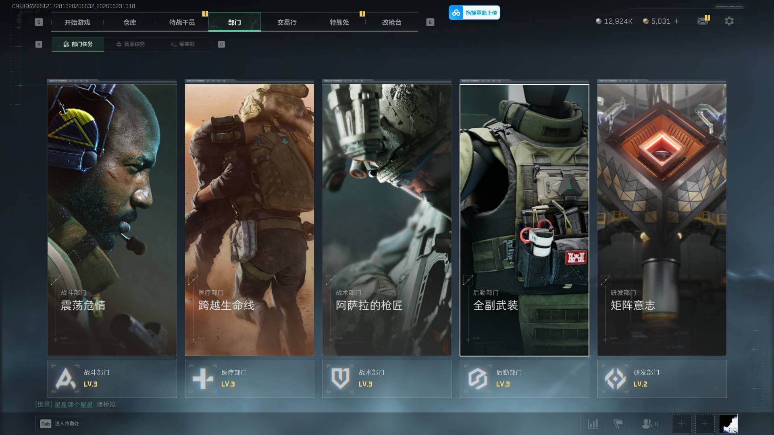Open the statistics bar chart icon
Viewport: 774px width, 435px height.
(x=593, y=424)
